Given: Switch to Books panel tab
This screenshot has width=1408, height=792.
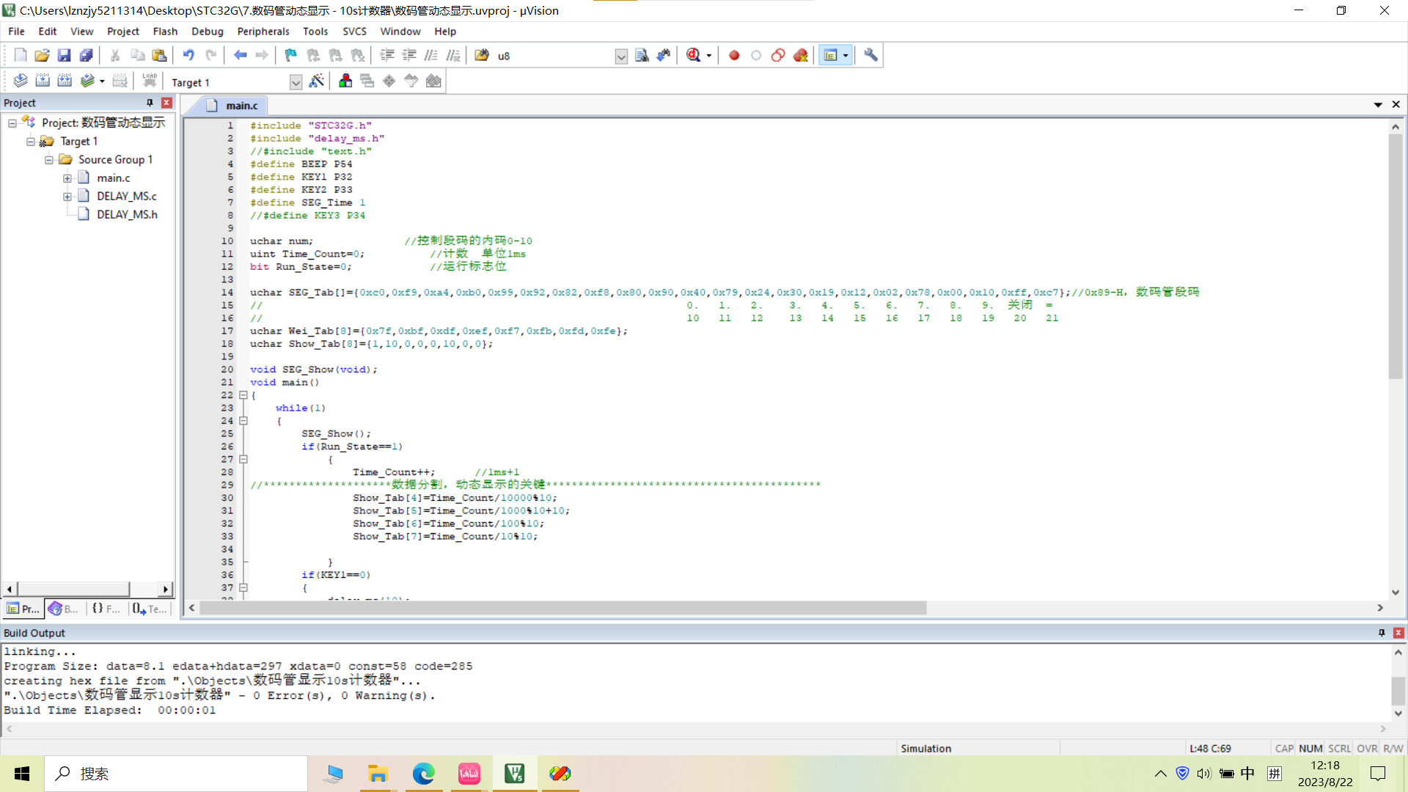Looking at the screenshot, I should click(x=64, y=609).
